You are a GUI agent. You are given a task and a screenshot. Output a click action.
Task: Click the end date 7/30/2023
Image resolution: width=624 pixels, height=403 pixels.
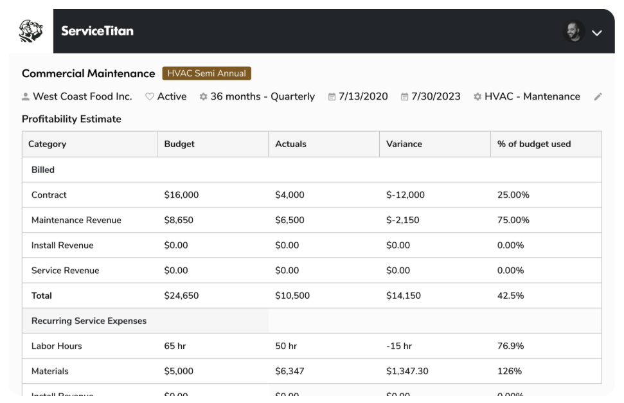436,96
